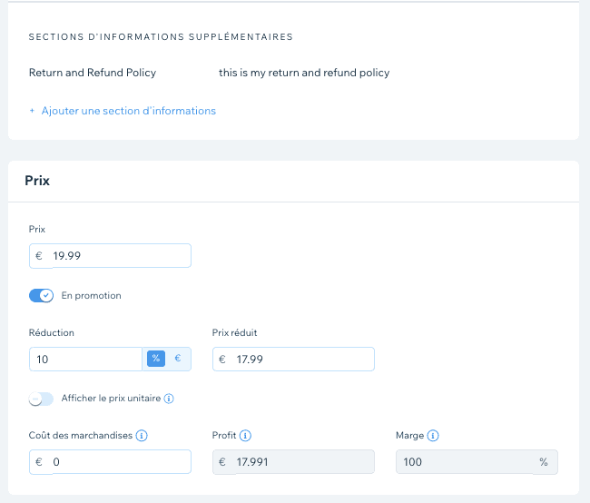Image resolution: width=590 pixels, height=503 pixels.
Task: Open the Profit info tooltip icon
Action: (246, 436)
